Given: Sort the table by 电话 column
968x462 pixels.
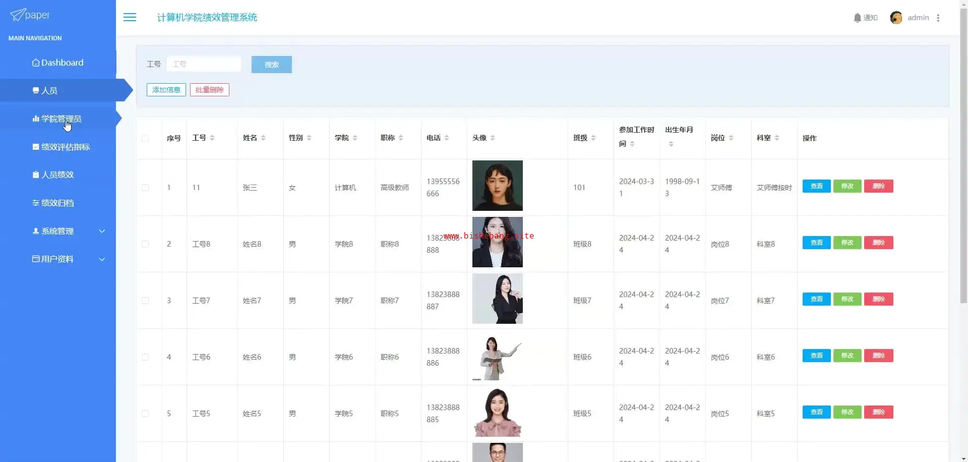Looking at the screenshot, I should point(447,138).
